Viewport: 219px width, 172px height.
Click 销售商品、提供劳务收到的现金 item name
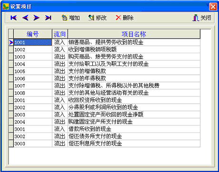[106, 42]
